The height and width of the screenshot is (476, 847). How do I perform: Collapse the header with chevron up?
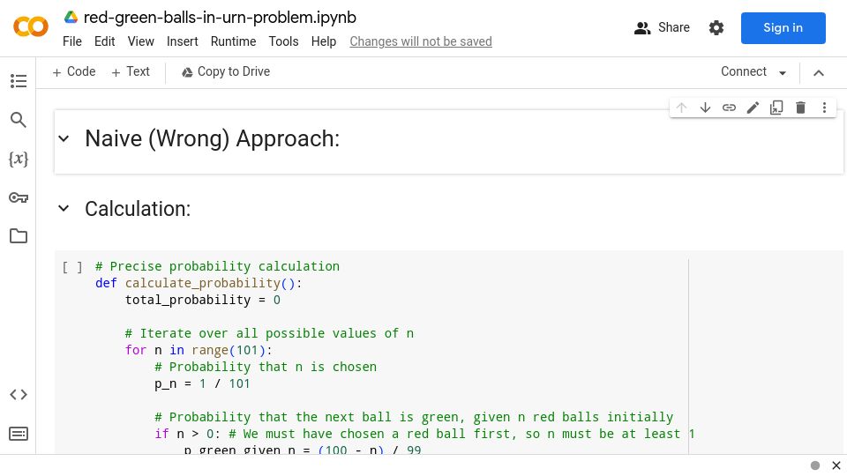(819, 72)
